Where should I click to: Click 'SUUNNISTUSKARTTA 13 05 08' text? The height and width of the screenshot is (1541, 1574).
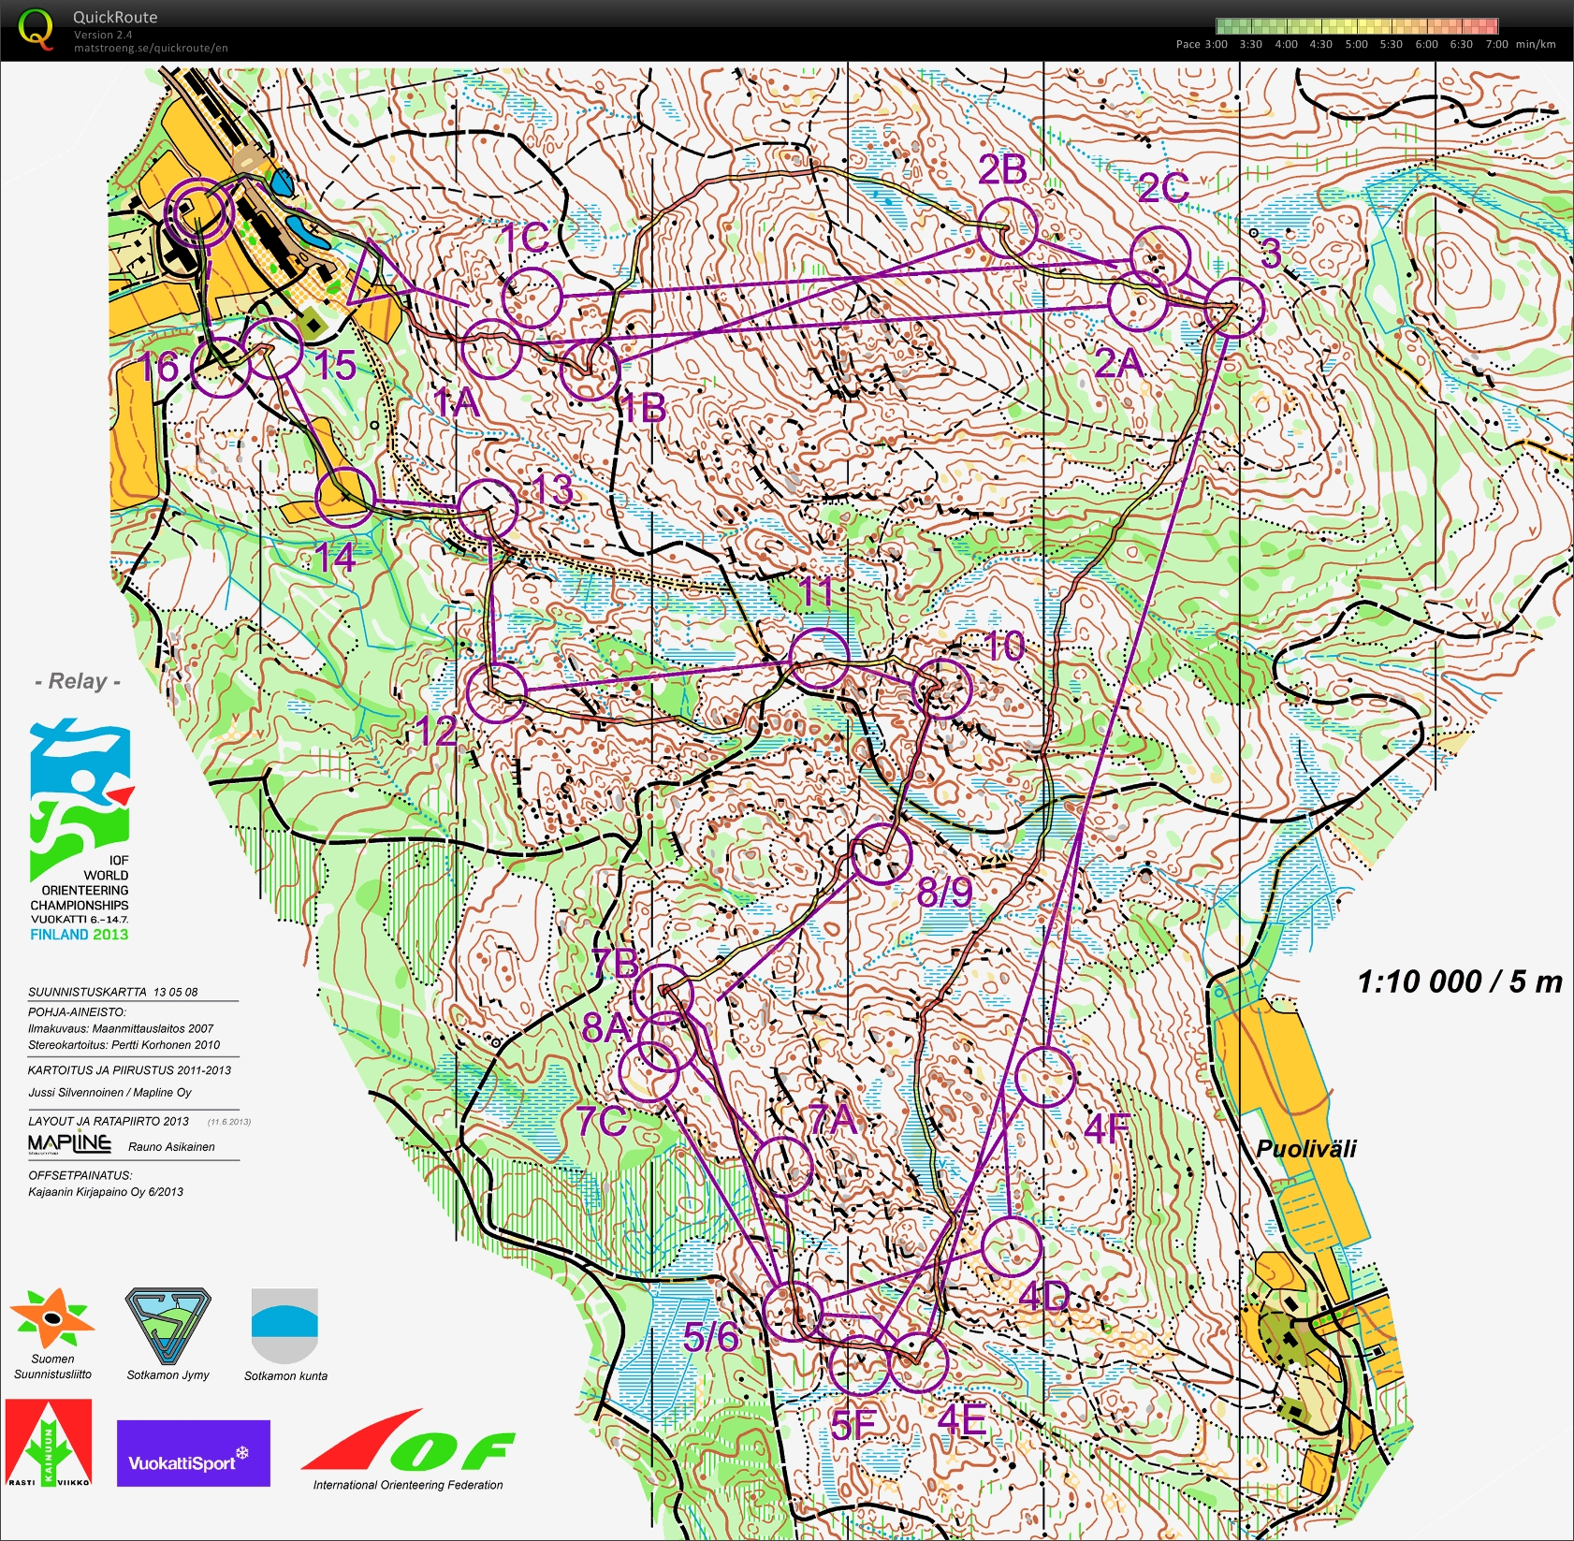113,992
